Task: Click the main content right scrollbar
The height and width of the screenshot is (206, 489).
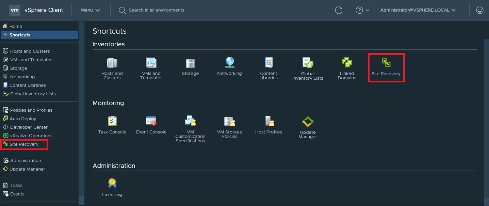Action: pyautogui.click(x=486, y=119)
